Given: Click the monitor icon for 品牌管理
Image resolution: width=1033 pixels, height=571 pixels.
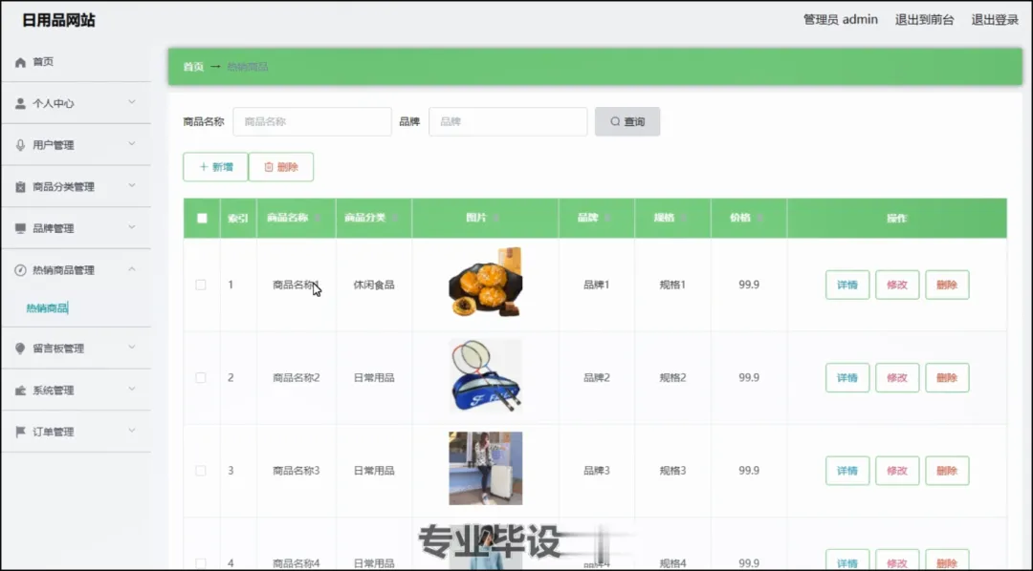Looking at the screenshot, I should [x=20, y=228].
